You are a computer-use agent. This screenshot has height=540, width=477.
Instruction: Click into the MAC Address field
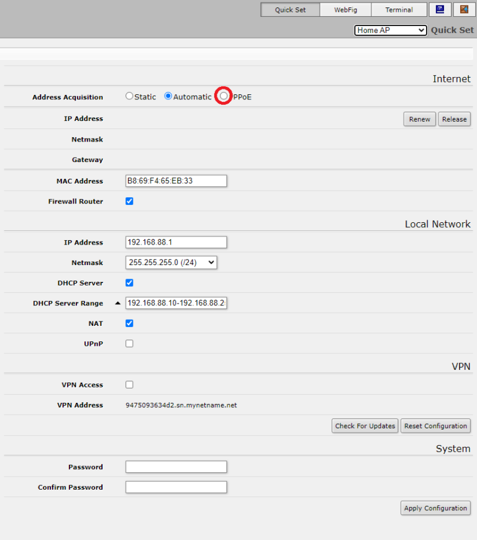[x=176, y=181]
